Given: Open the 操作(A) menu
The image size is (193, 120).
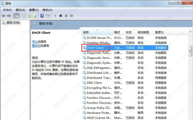Looking at the screenshot, I should 20,10.
